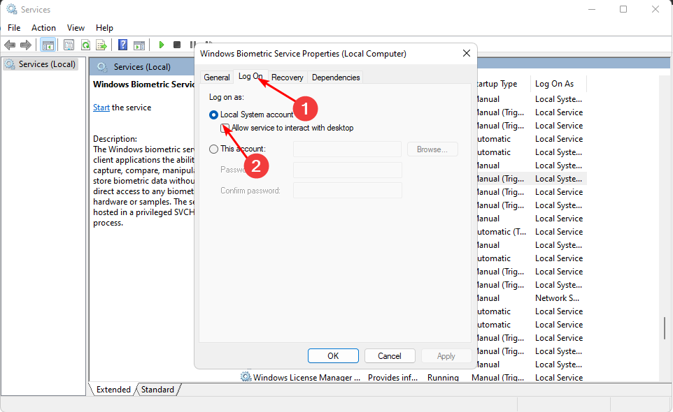Click the Running status cell
This screenshot has width=673, height=412.
tap(443, 377)
